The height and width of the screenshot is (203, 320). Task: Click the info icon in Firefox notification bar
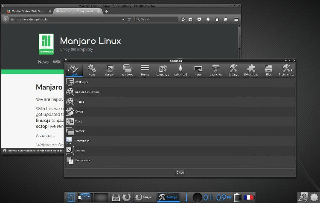point(5,151)
